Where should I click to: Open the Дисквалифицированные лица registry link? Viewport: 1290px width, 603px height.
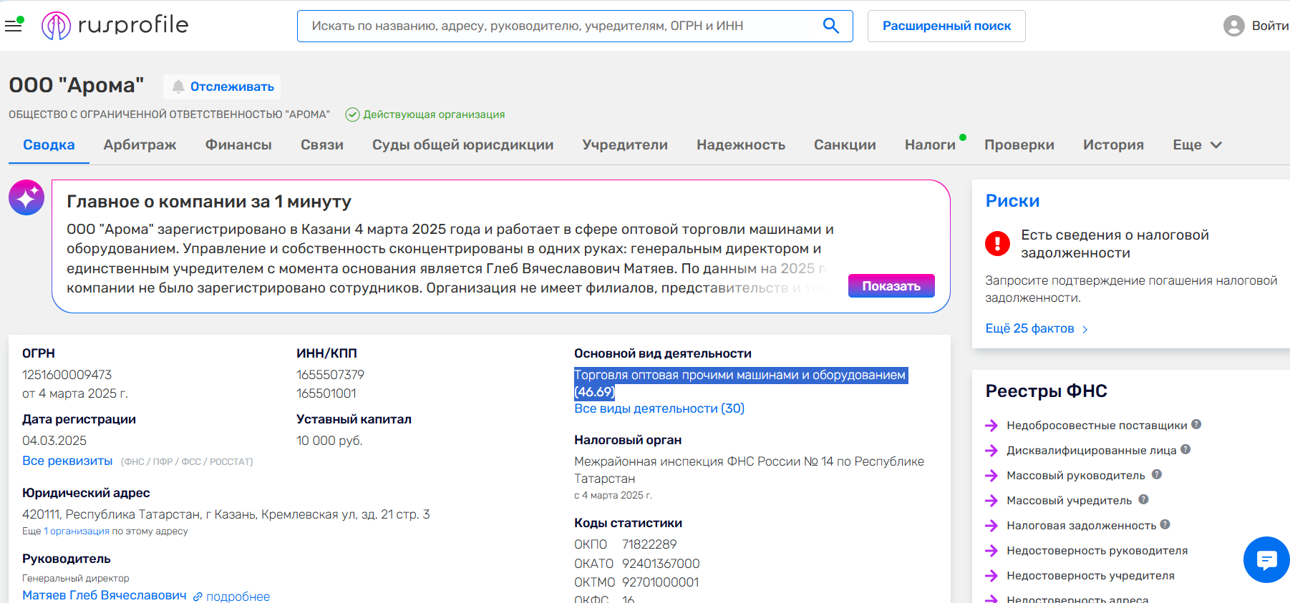coord(1092,450)
